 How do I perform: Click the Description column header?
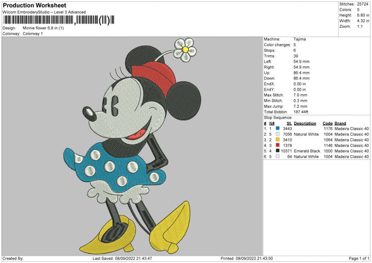pyautogui.click(x=305, y=123)
